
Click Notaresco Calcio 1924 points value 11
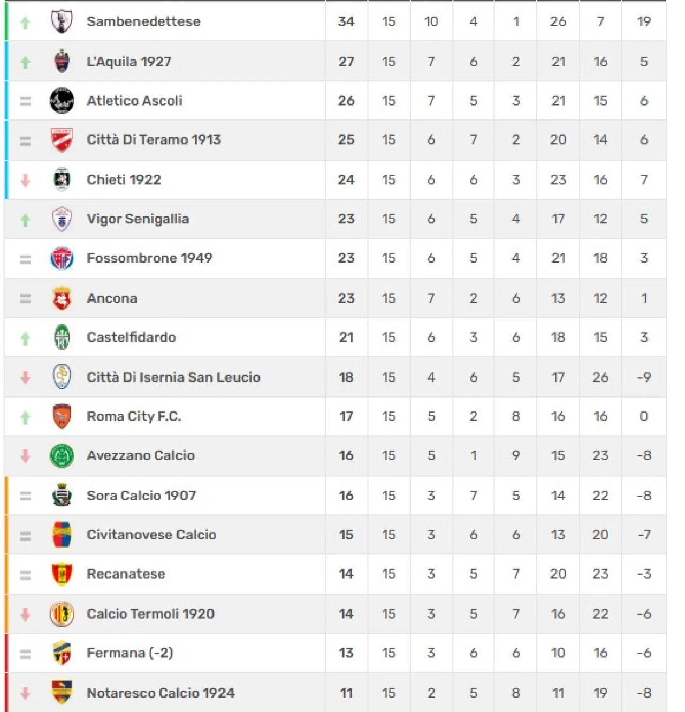click(x=346, y=693)
